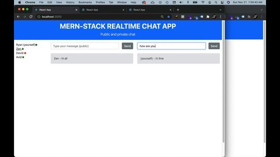Open the volume menu bar icon
280x157 pixels.
(x=181, y=2)
